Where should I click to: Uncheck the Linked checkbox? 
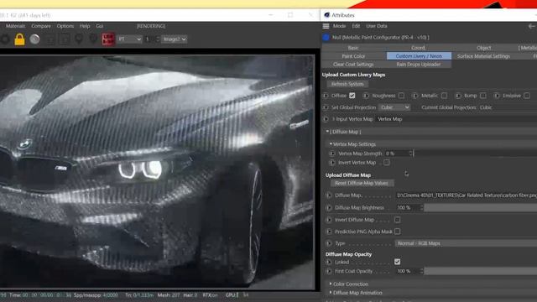coord(397,262)
